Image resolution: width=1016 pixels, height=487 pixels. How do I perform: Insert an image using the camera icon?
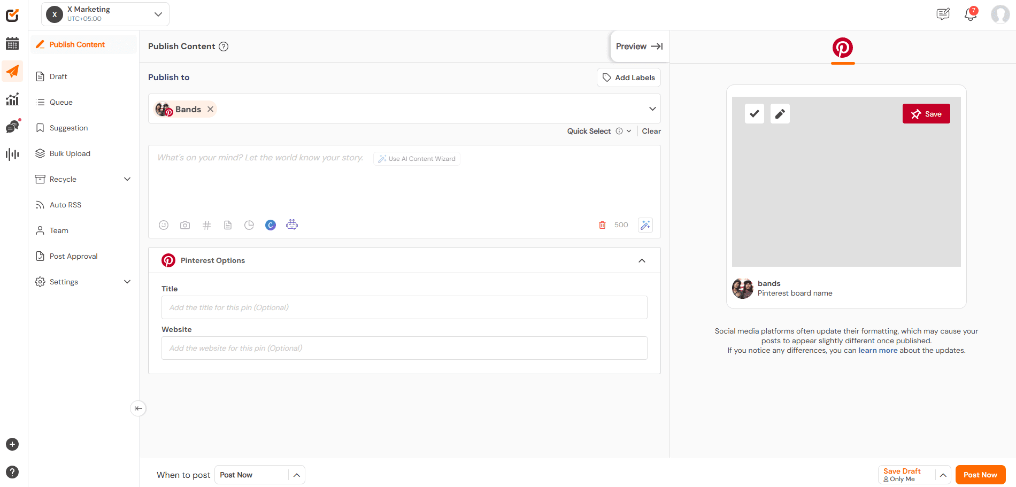pos(185,225)
